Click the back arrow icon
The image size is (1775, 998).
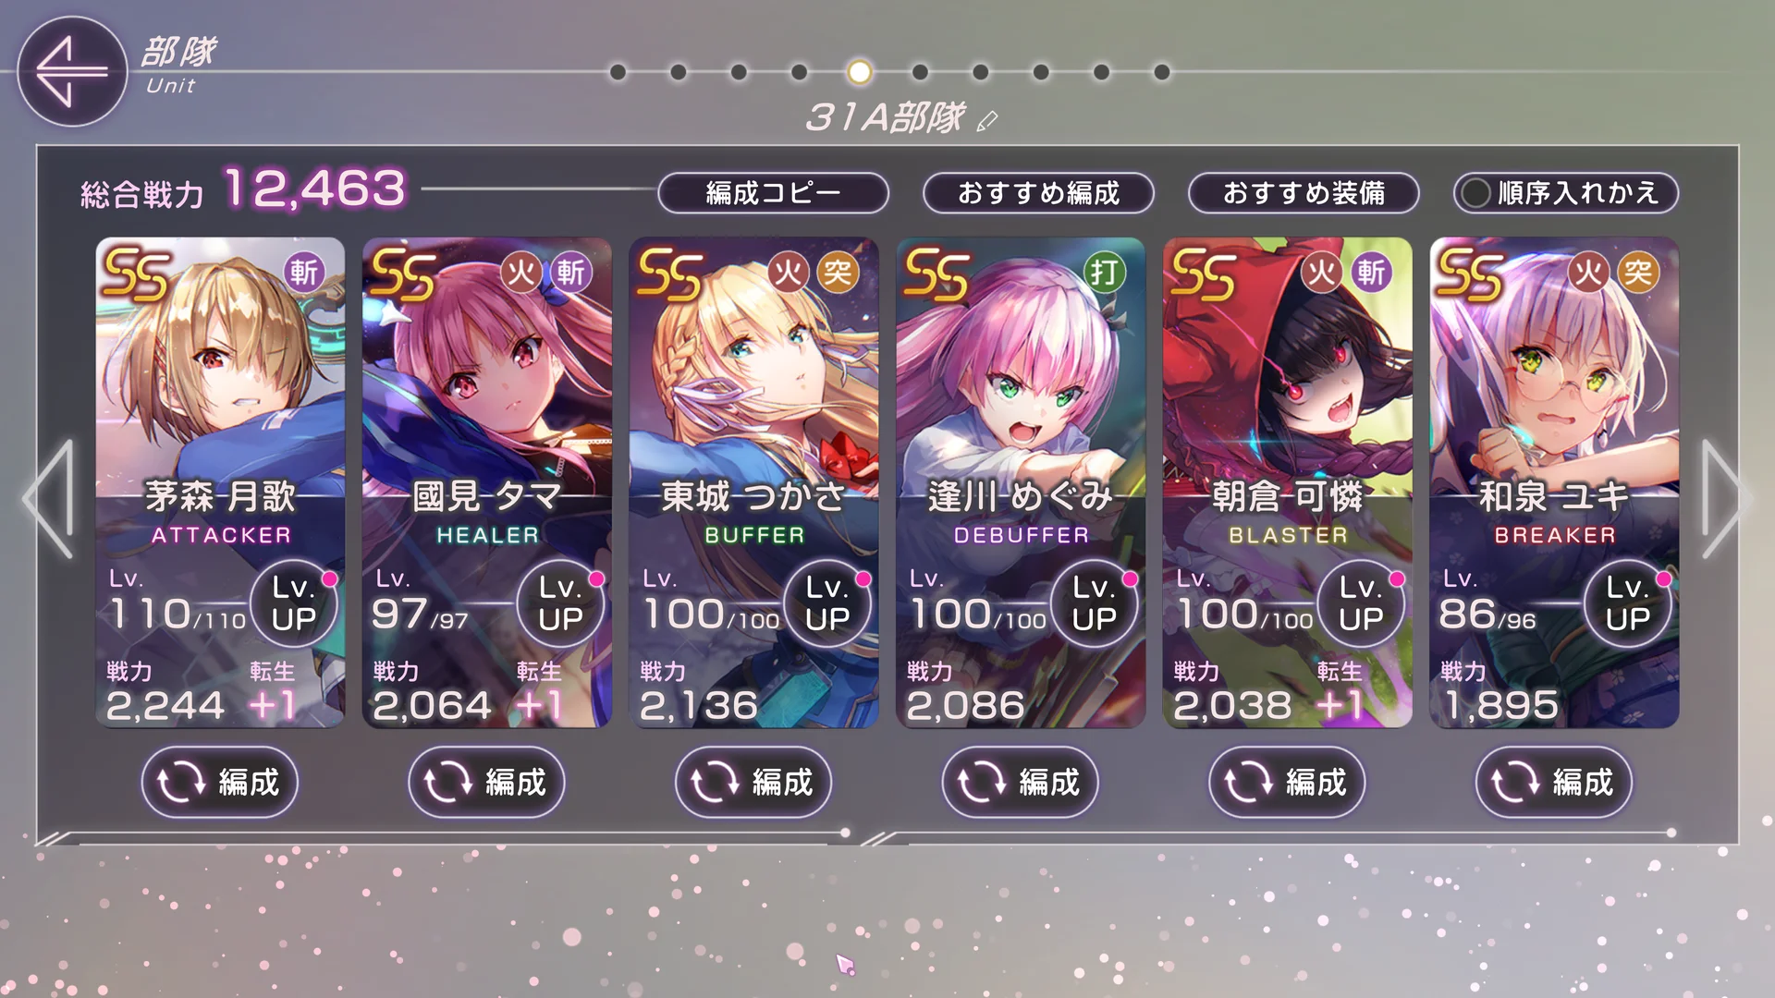click(x=72, y=71)
